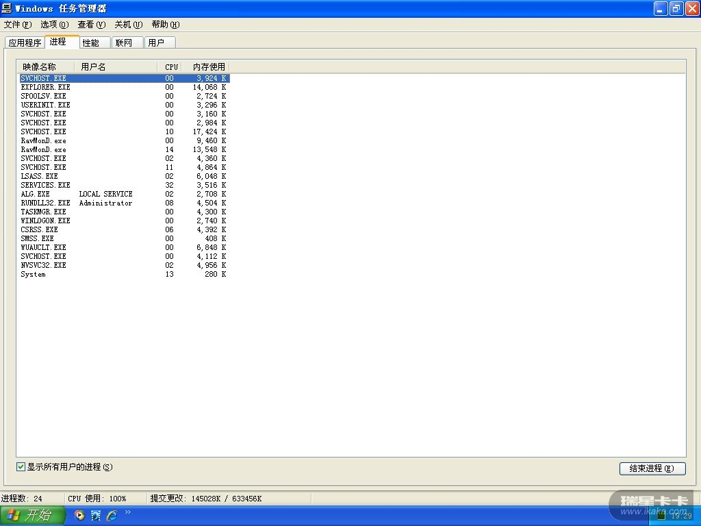Sort by 内存使用 column header
This screenshot has width=701, height=526.
[x=206, y=66]
